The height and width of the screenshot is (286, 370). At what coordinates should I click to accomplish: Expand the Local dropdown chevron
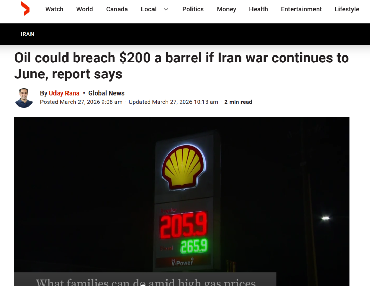coord(166,9)
